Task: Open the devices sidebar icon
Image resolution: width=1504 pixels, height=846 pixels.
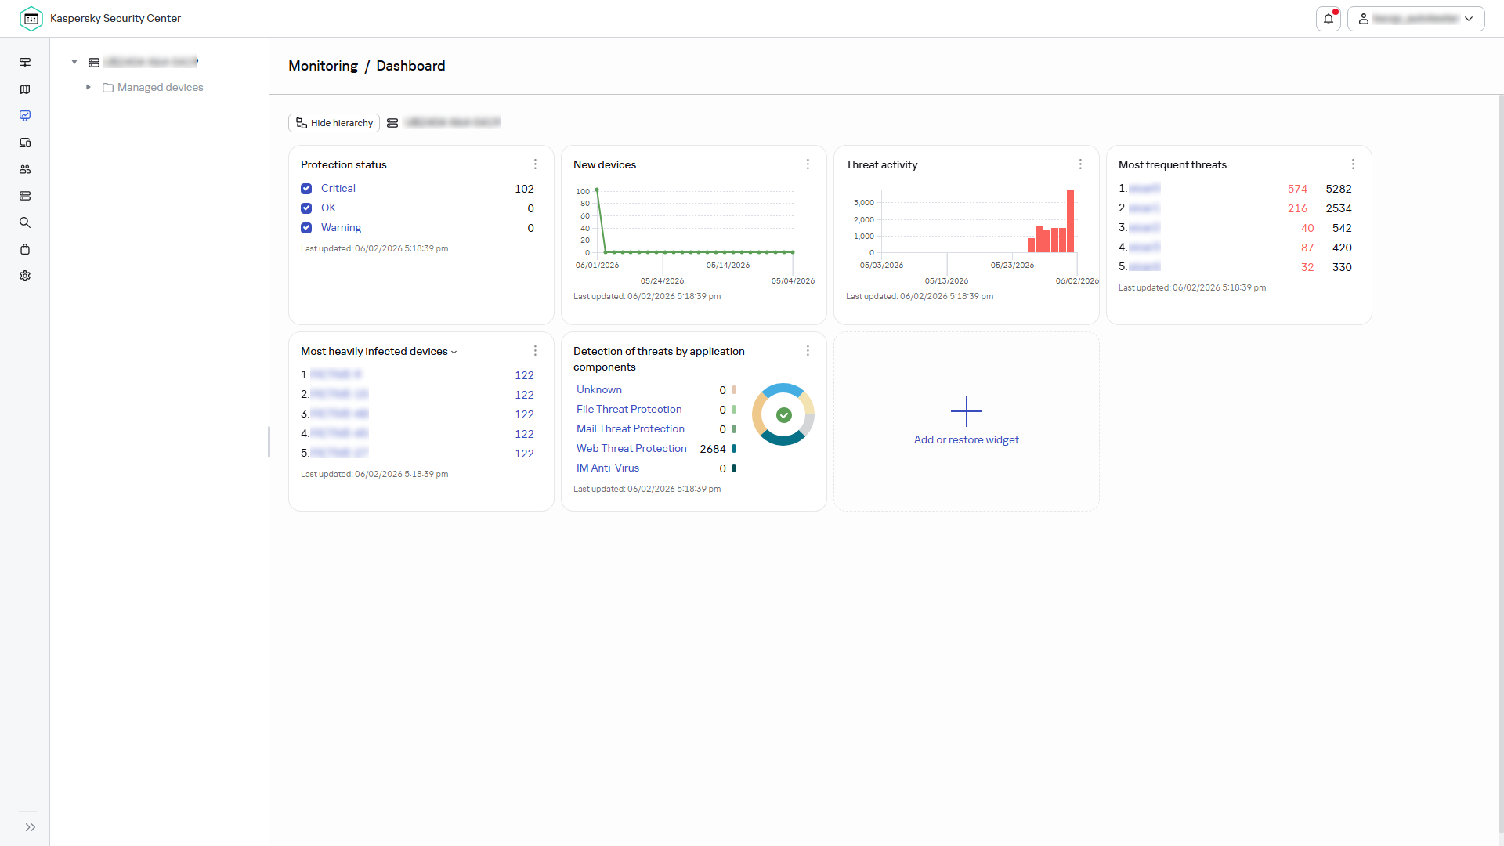Action: (x=25, y=143)
